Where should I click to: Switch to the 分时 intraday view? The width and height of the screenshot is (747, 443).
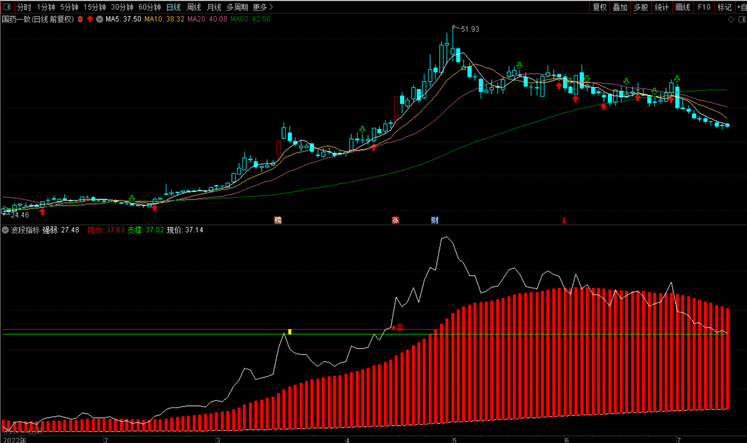(x=24, y=7)
